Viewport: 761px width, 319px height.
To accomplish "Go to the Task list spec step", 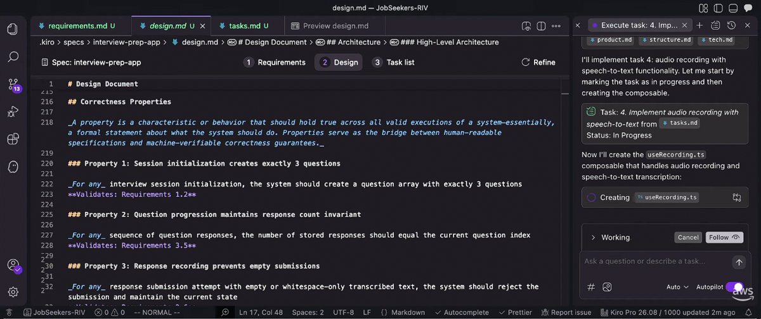I will point(393,62).
